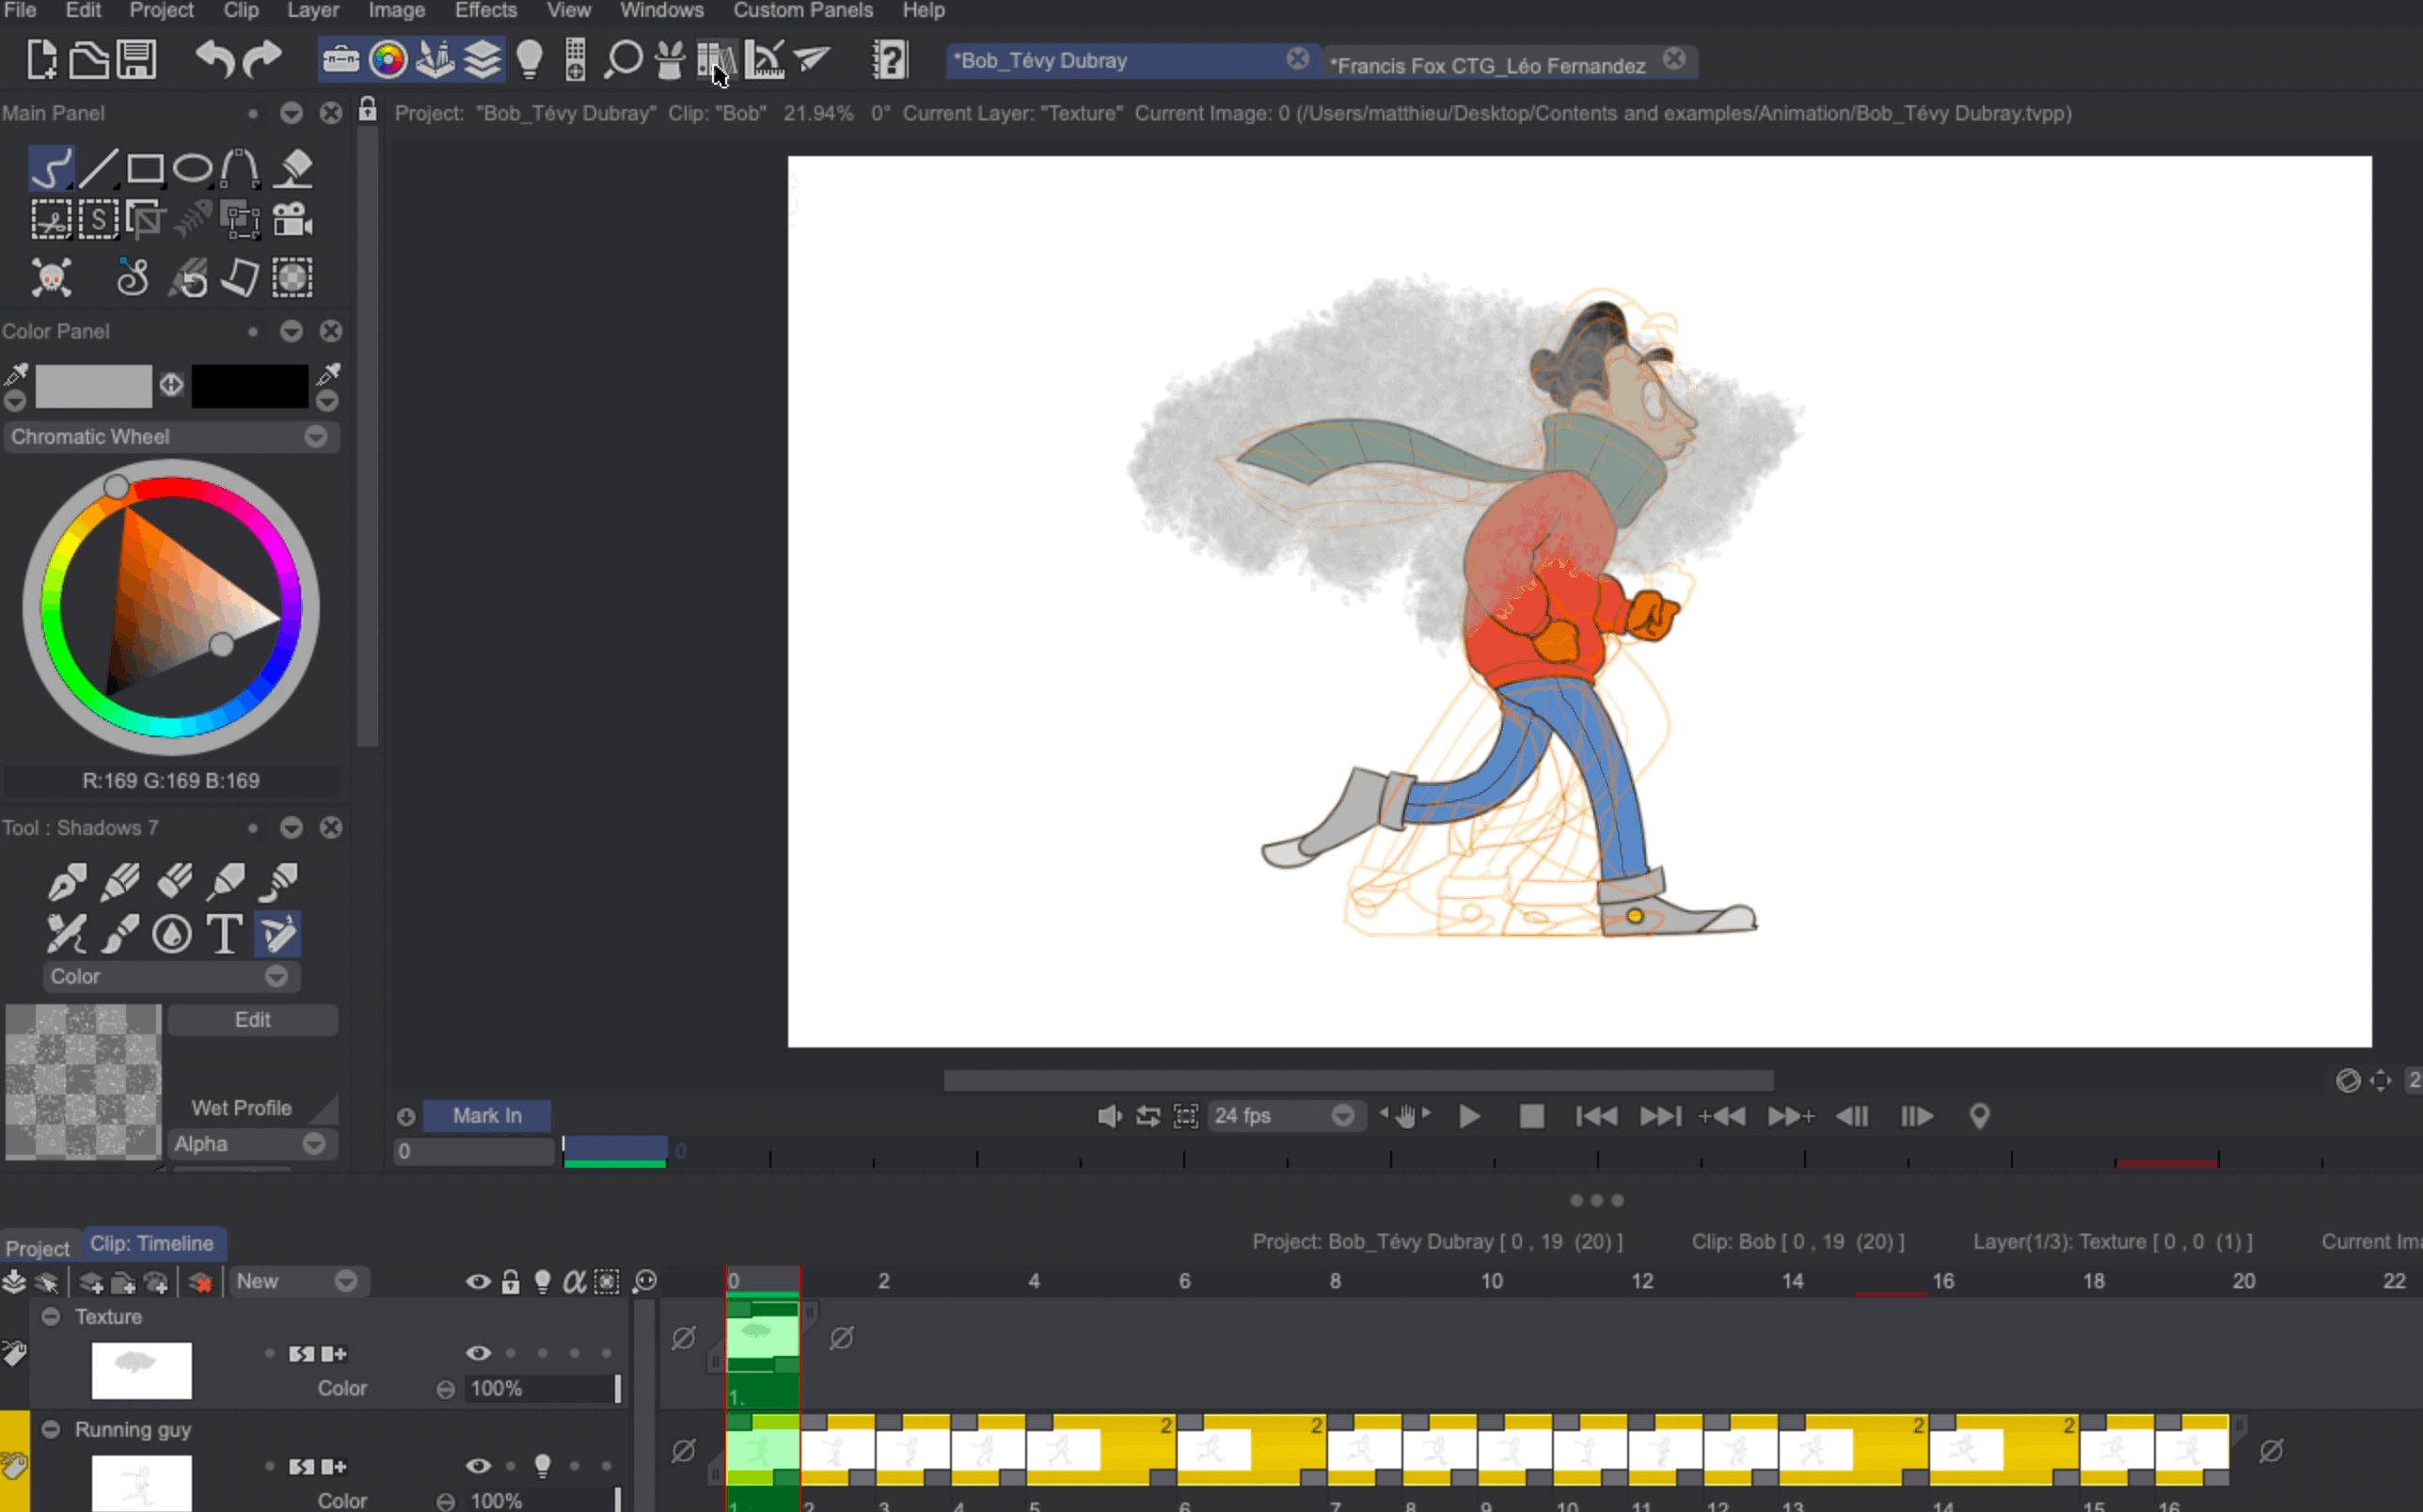This screenshot has height=1512, width=2423.
Task: Toggle visibility of the Running guy layer
Action: tap(477, 1466)
